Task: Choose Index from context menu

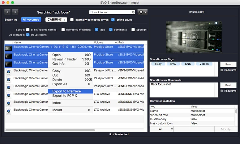Action: click(x=70, y=103)
